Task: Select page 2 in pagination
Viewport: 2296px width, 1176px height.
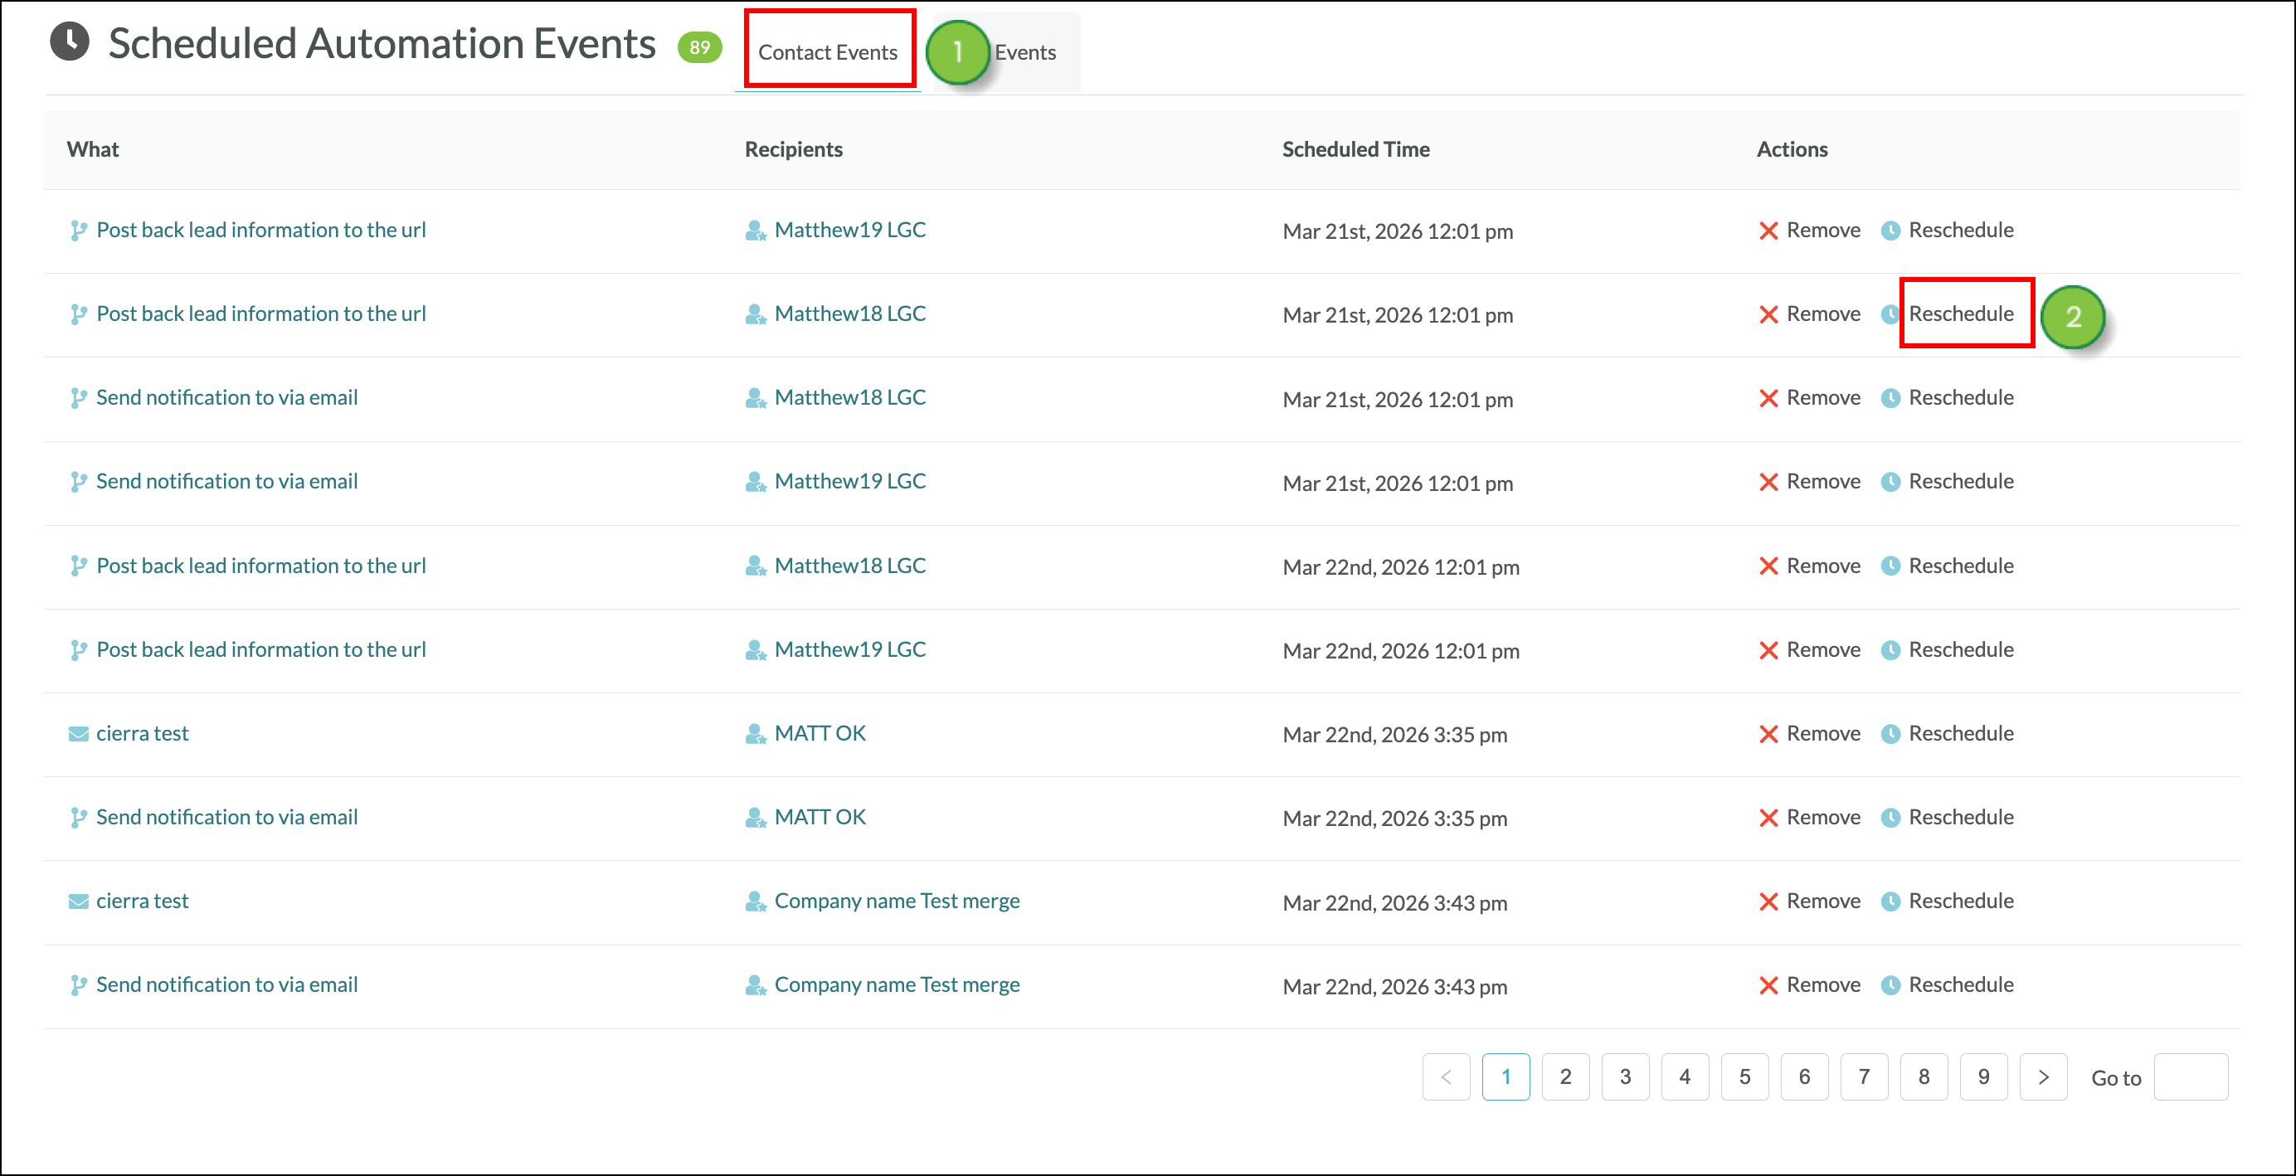Action: click(1565, 1077)
